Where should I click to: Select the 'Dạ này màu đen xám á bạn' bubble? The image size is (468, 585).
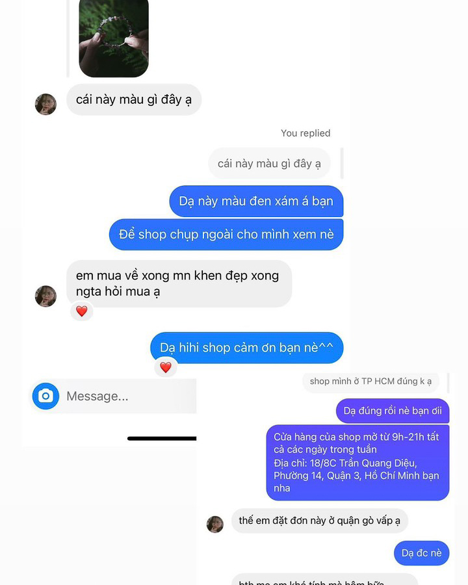[256, 201]
